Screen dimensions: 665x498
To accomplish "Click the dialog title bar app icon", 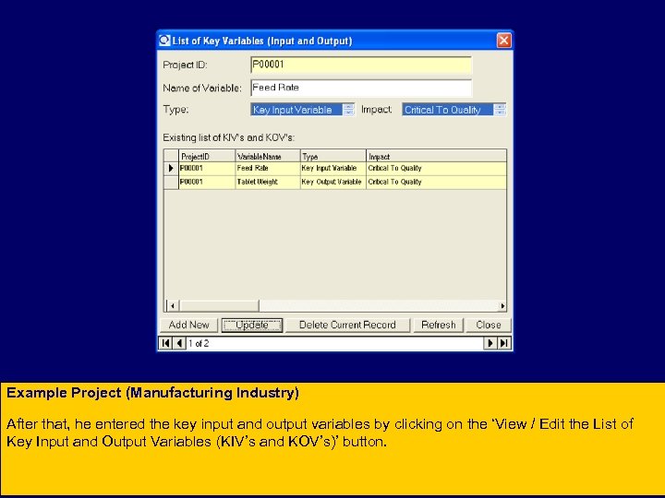I will click(x=164, y=41).
